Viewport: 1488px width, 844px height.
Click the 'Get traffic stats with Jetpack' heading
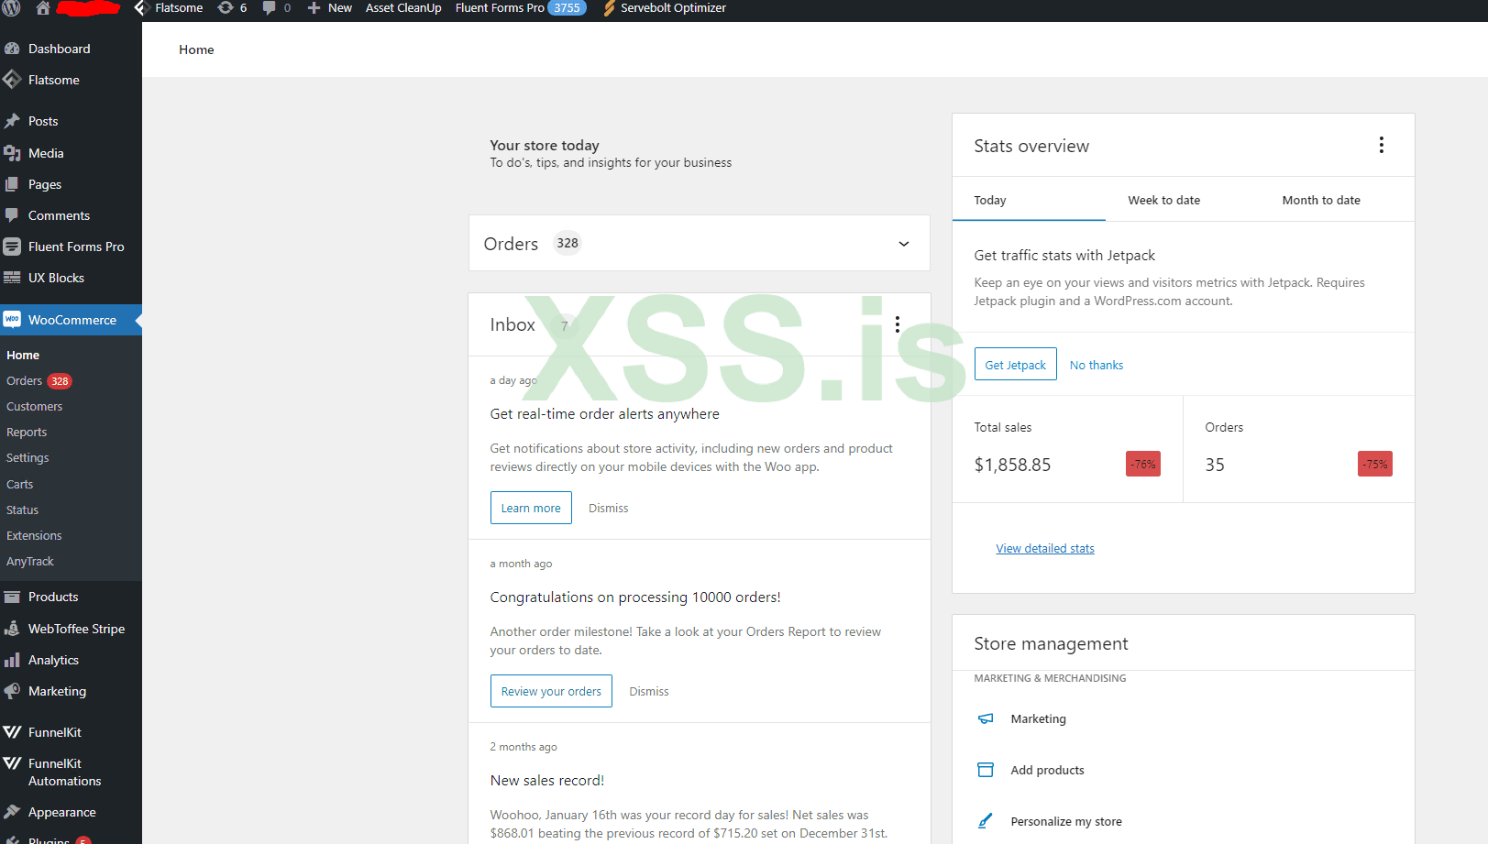(1064, 256)
